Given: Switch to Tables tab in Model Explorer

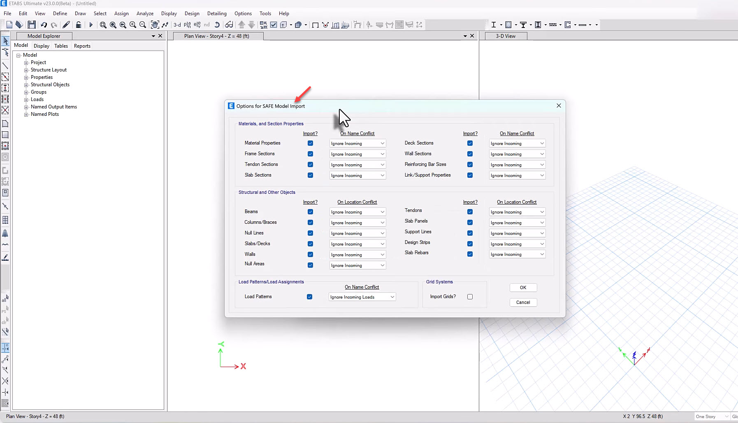Looking at the screenshot, I should 61,46.
